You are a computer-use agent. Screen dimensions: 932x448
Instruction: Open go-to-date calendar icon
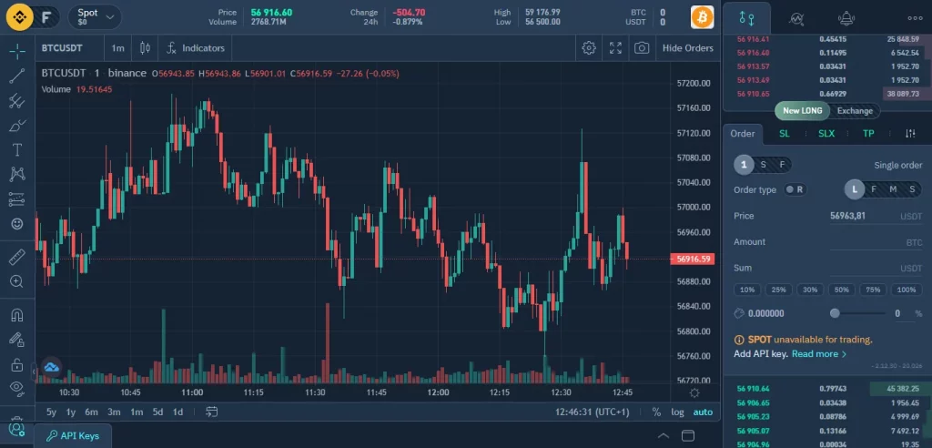(x=211, y=412)
